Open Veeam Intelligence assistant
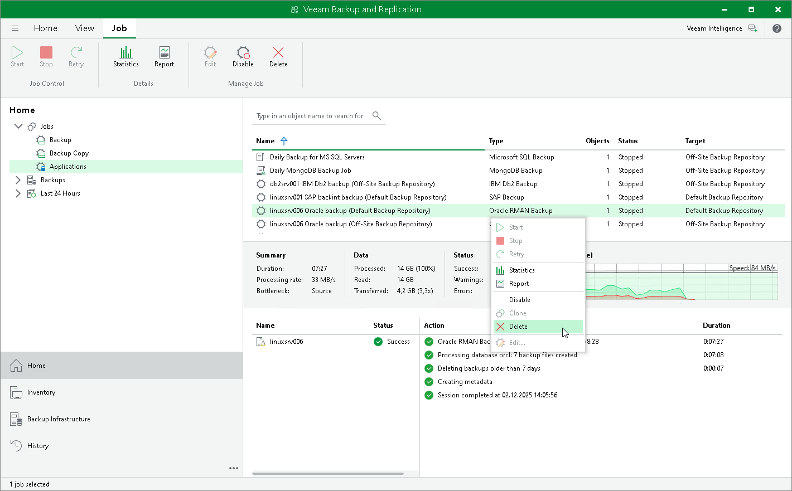Image resolution: width=792 pixels, height=491 pixels. pos(722,28)
